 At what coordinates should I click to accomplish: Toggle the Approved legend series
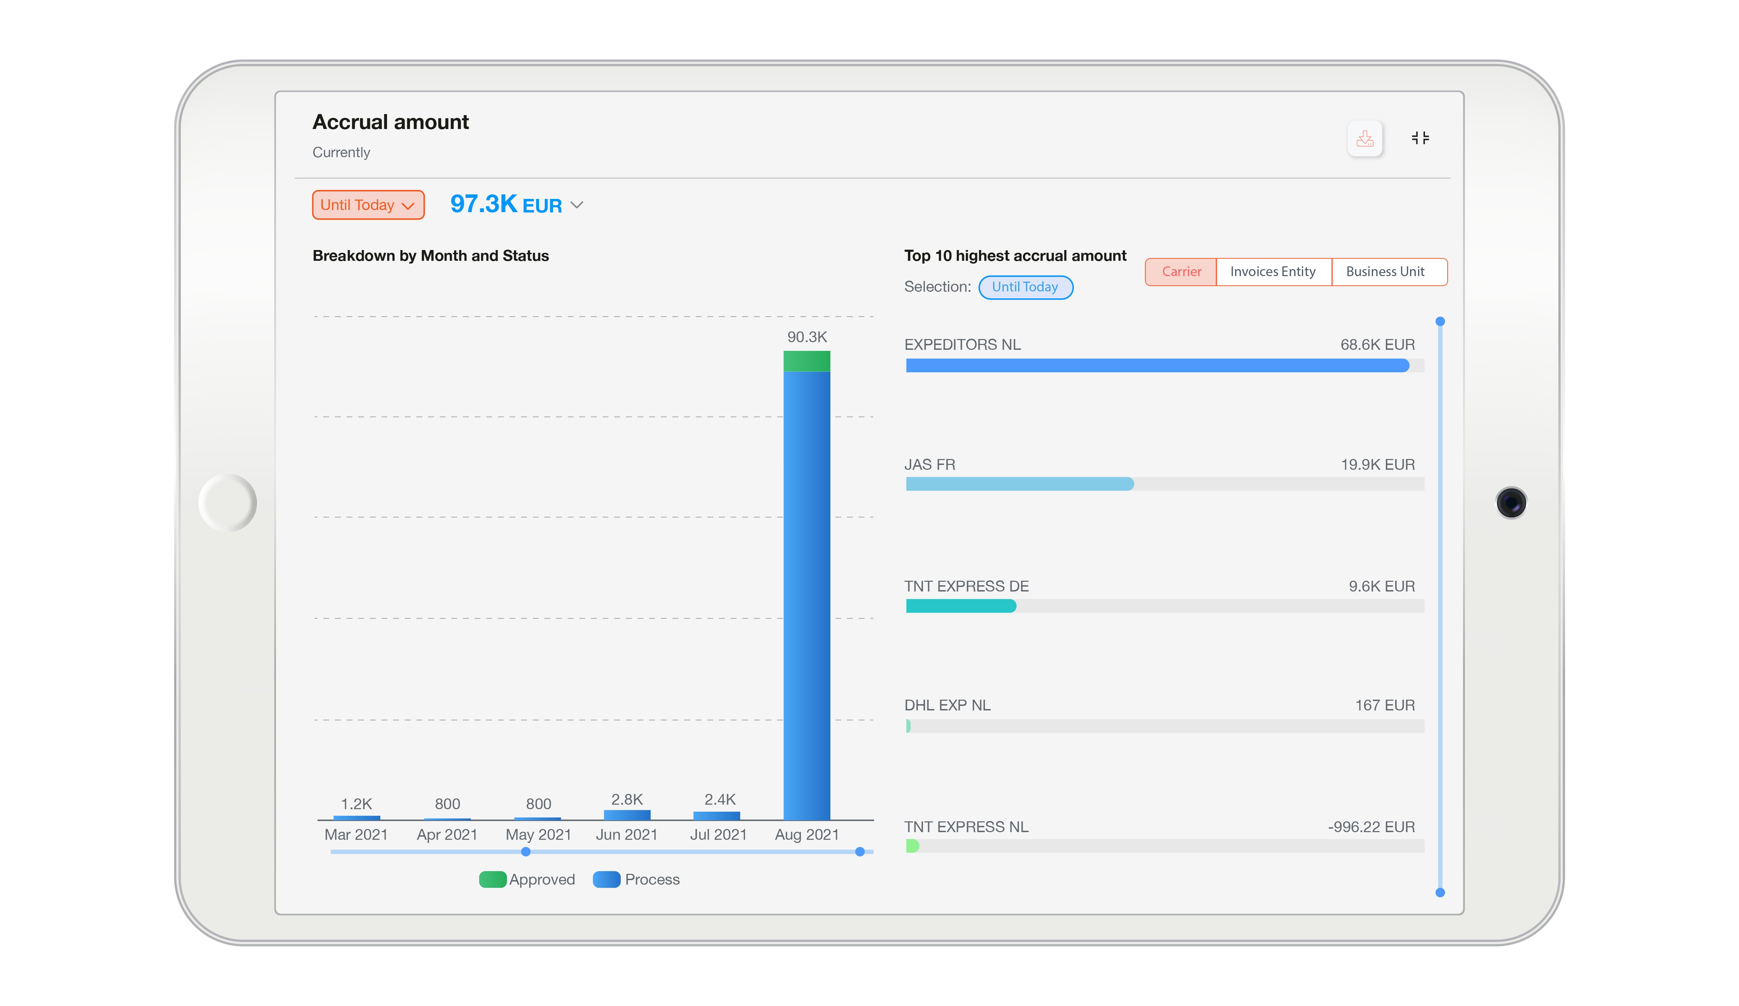click(527, 879)
